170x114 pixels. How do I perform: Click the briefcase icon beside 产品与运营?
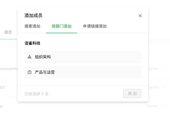pos(30,72)
